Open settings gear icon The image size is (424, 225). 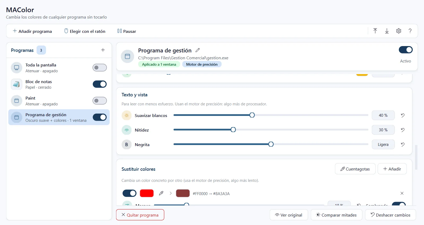click(399, 31)
